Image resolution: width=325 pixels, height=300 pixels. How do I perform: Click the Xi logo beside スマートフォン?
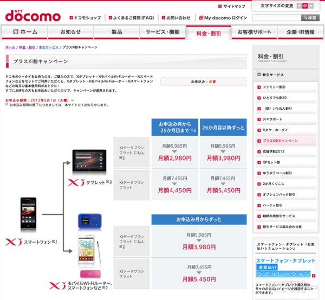tap(14, 242)
